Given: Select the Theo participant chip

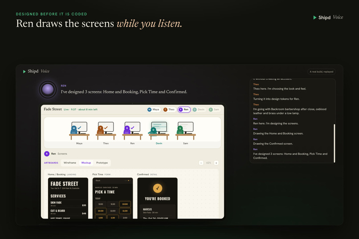Looking at the screenshot, I should coord(169,109).
